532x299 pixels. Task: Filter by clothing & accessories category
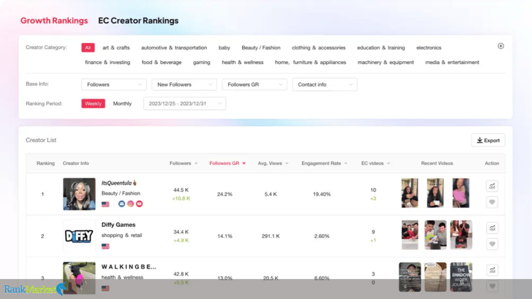[319, 47]
